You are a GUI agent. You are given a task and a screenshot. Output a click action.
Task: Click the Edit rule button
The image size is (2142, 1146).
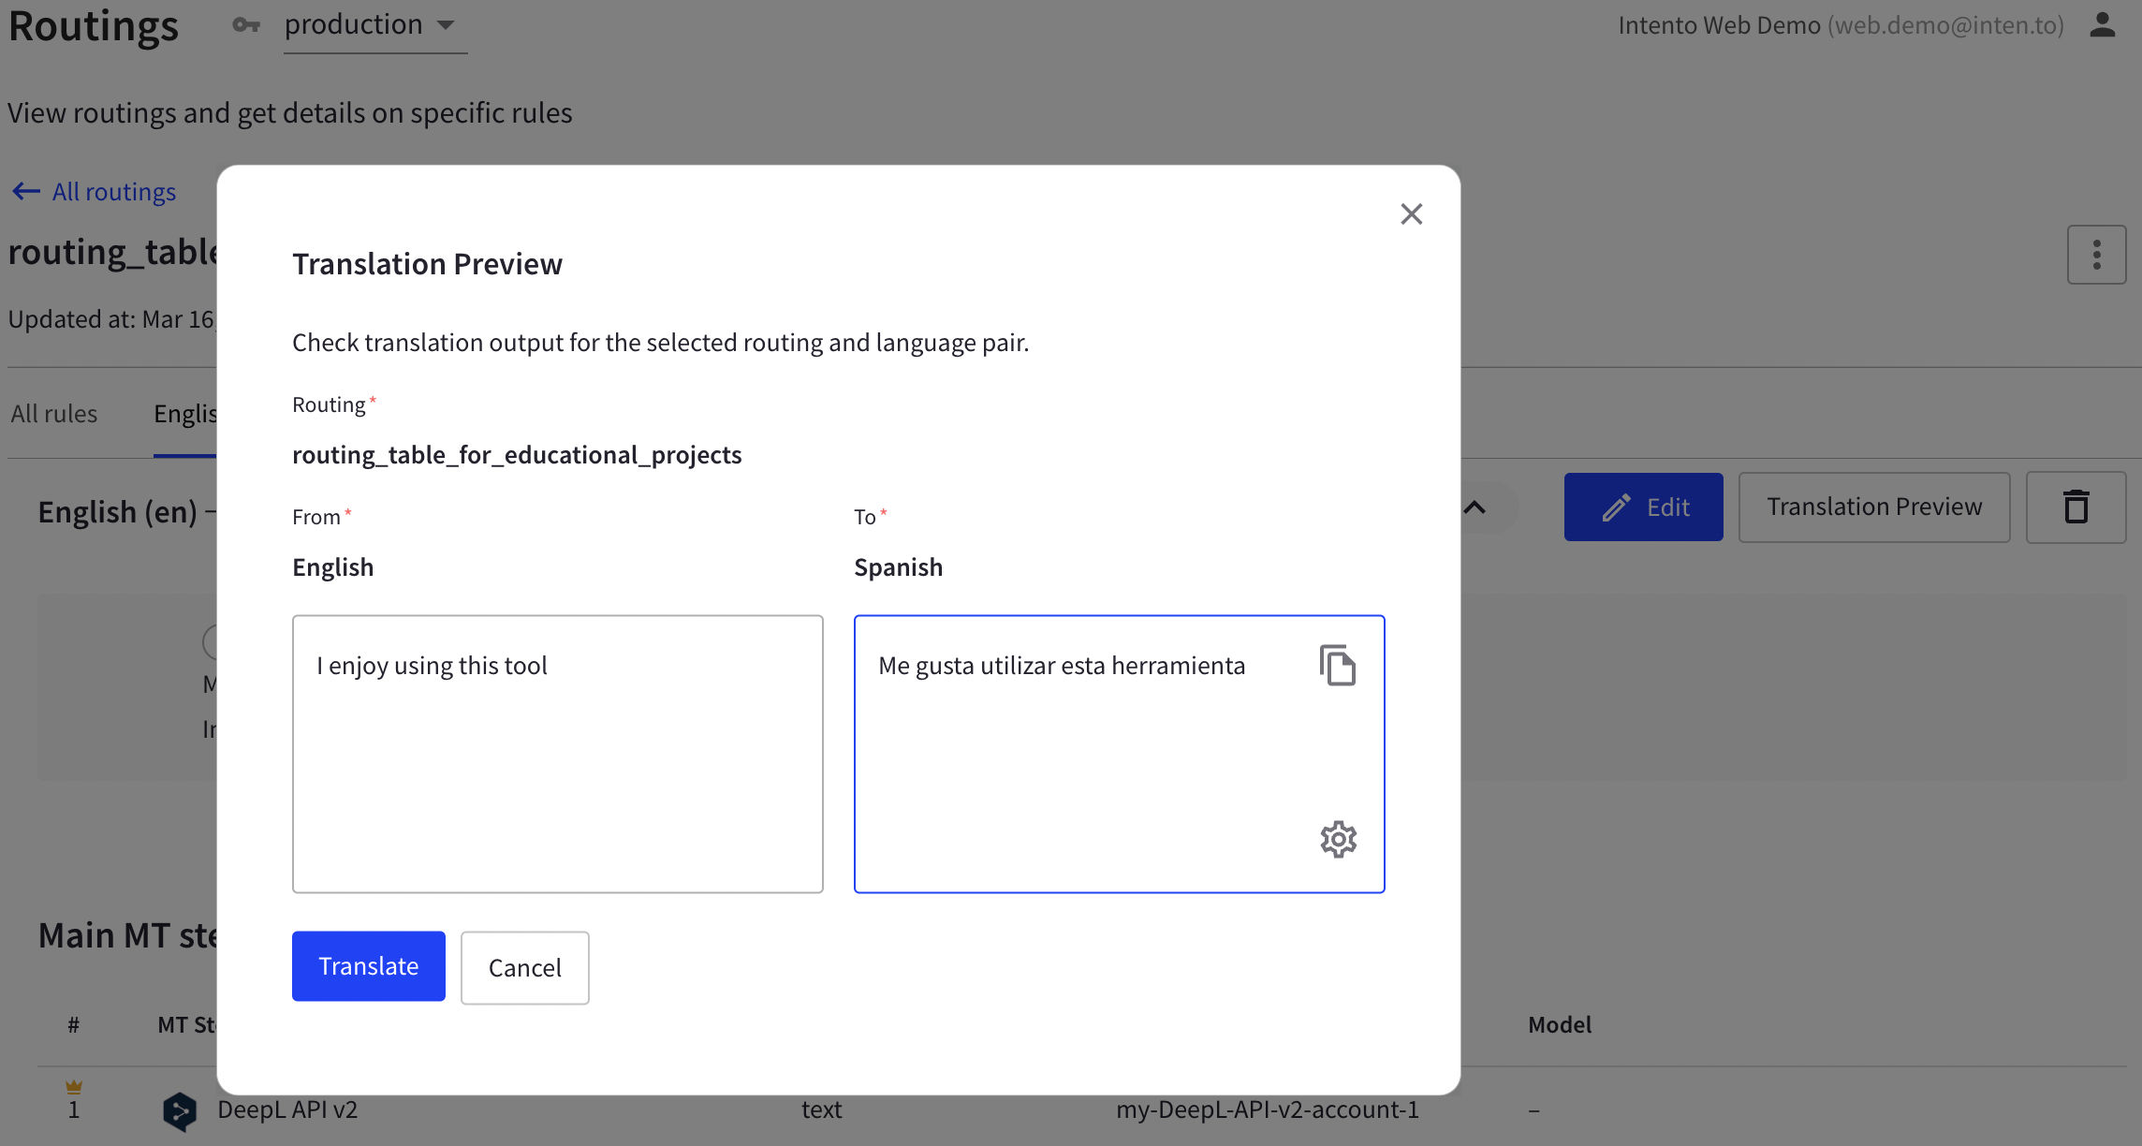(1643, 507)
